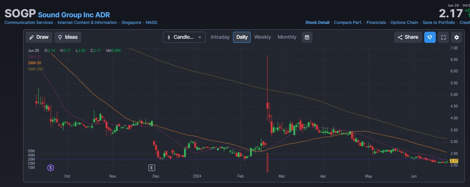Click the candlestick icon in chart type selector
Viewport: 470px width, 187px height.
pyautogui.click(x=169, y=37)
